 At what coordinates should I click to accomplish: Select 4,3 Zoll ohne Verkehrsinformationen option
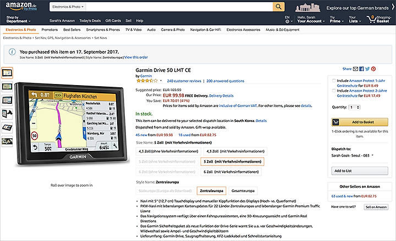pos(168,152)
